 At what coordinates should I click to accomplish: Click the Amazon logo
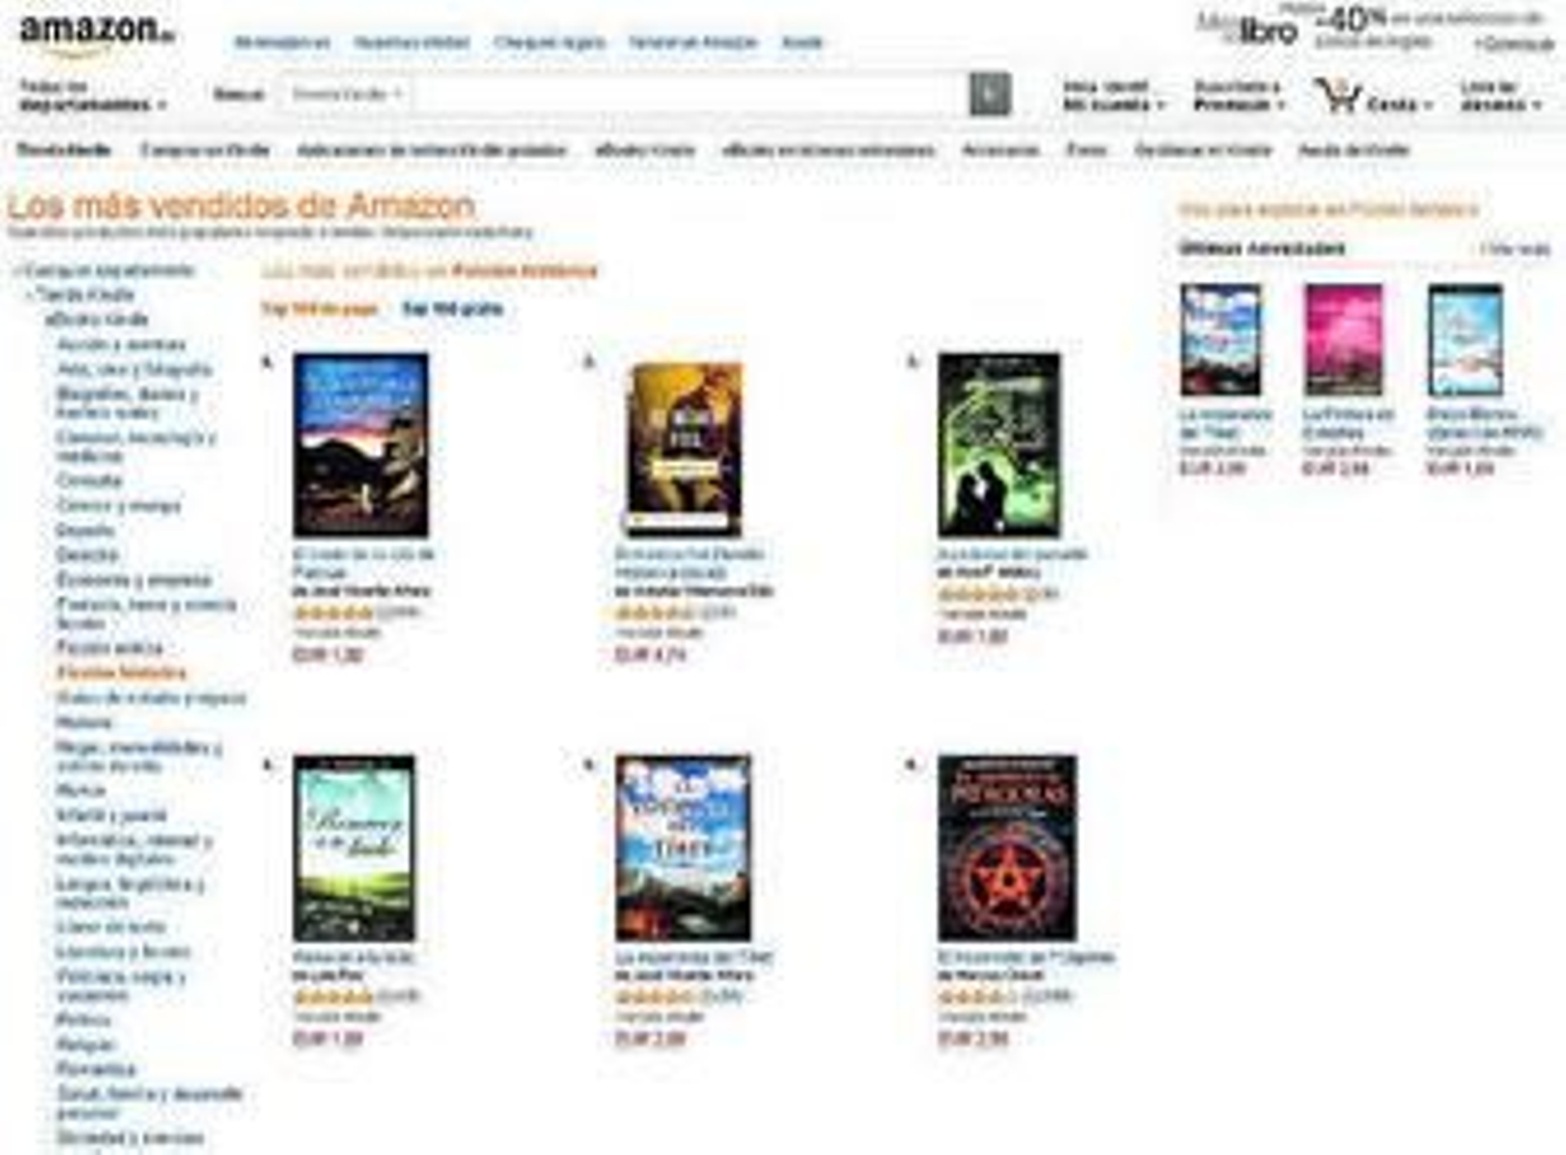[96, 31]
